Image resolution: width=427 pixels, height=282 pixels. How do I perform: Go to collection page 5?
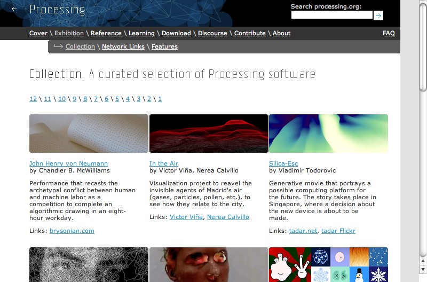117,99
